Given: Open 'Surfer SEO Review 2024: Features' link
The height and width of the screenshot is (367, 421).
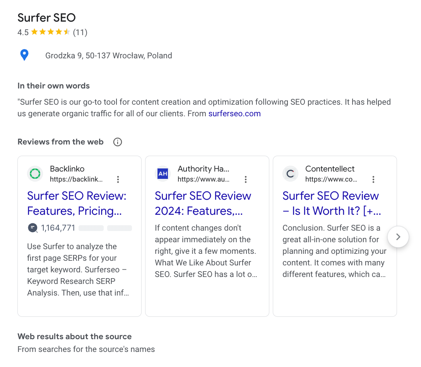Looking at the screenshot, I should pos(203,203).
